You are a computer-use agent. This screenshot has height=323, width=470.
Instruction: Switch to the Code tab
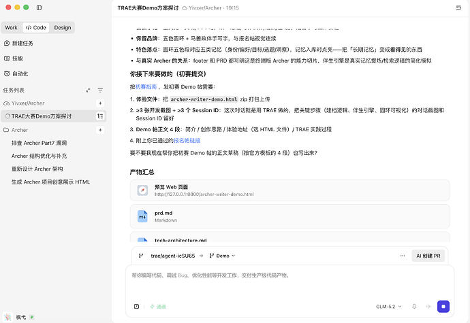36,28
